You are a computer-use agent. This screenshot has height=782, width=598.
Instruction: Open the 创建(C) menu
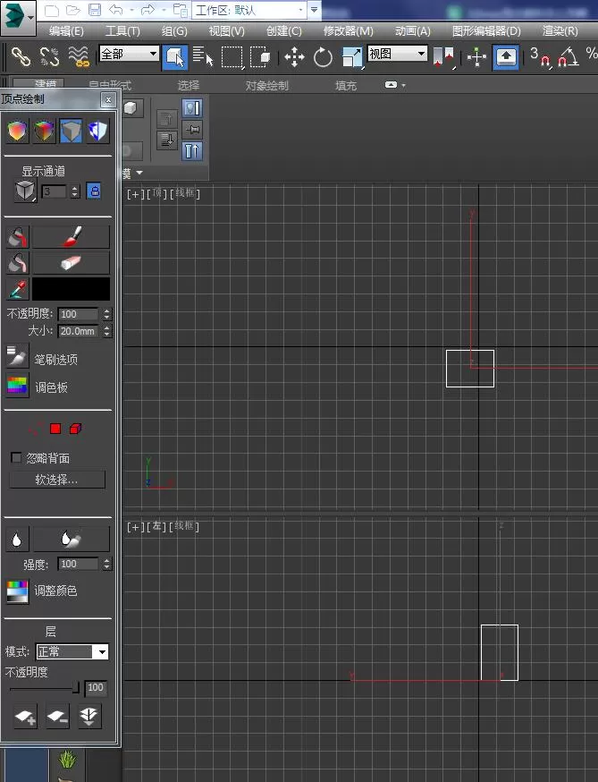tap(284, 31)
